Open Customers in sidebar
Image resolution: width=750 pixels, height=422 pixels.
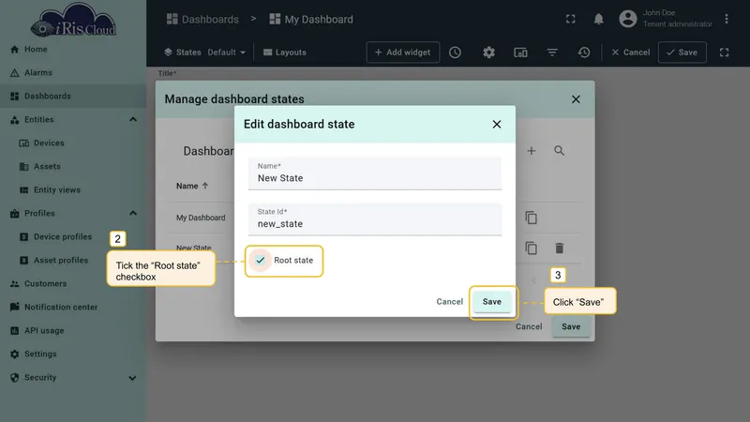coord(73,284)
